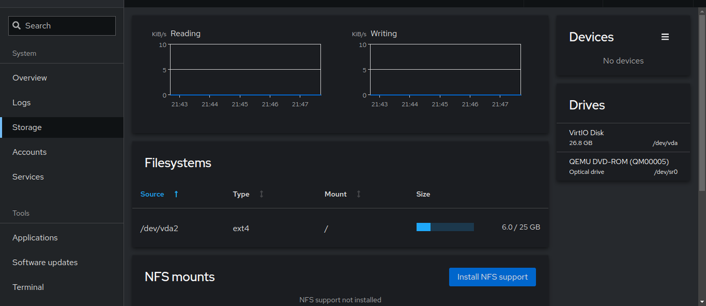Open the Devices hamburger menu
Screen dimensions: 706x306
pos(665,37)
